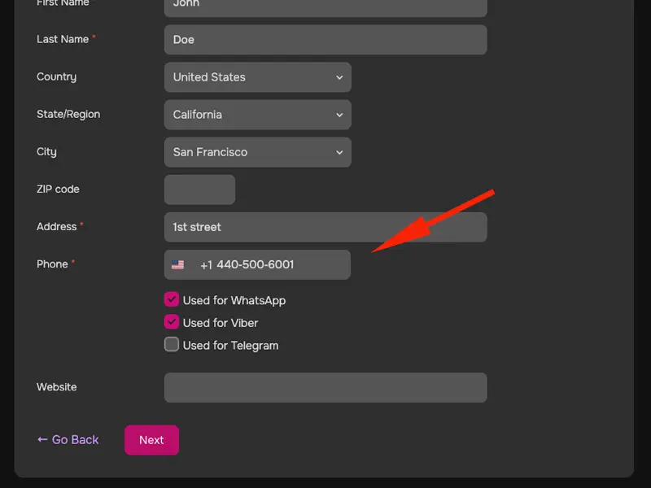
Task: Uncheck the Used for WhatsApp checkbox
Action: [x=172, y=300]
